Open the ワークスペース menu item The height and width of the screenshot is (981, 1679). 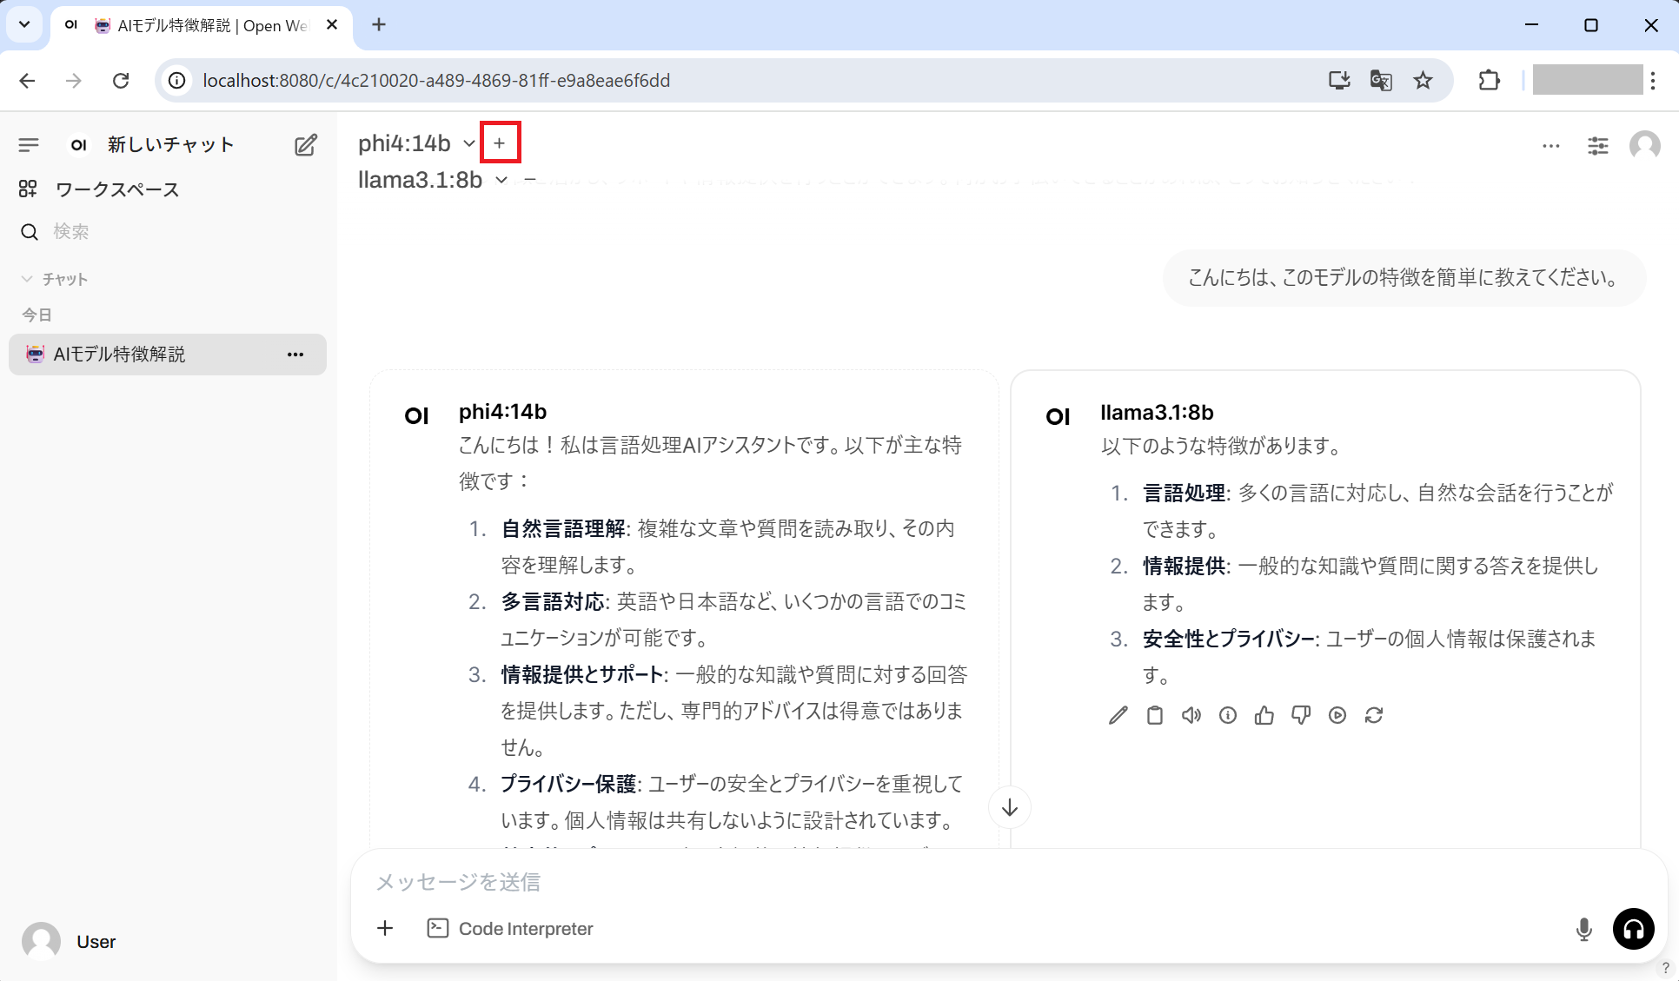point(116,189)
